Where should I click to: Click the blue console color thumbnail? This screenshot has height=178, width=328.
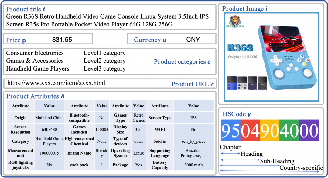click(232, 83)
